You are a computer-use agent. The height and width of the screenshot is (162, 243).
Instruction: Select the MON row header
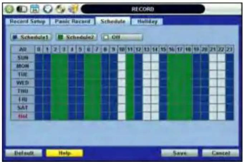pos(23,66)
